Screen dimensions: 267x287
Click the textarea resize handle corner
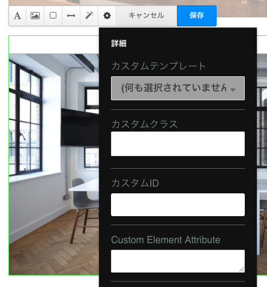[242, 270]
